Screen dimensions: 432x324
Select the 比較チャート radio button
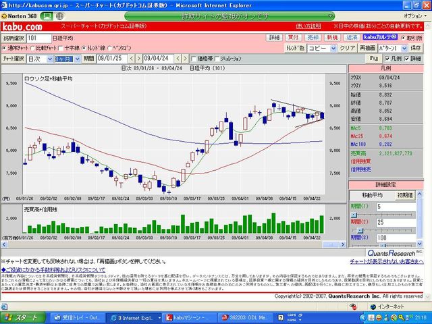[x=34, y=49]
